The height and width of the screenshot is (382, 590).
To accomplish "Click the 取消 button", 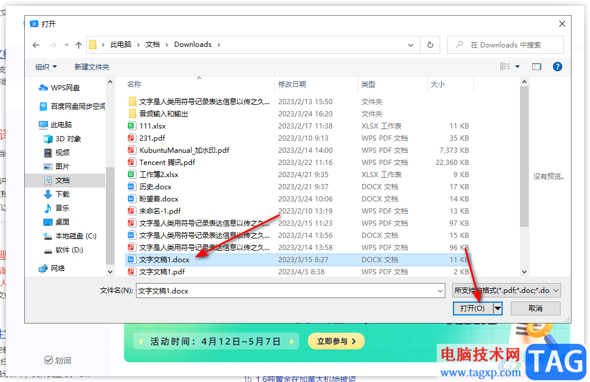I will (536, 308).
